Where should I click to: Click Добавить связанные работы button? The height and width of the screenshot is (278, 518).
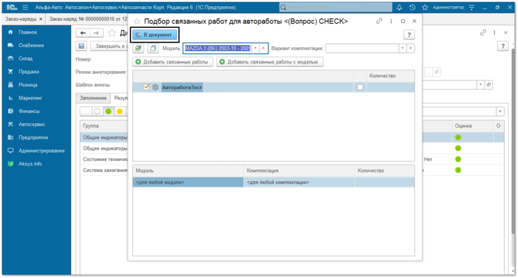pyautogui.click(x=173, y=62)
